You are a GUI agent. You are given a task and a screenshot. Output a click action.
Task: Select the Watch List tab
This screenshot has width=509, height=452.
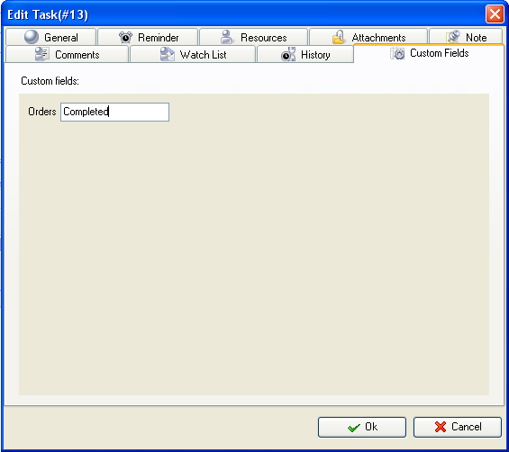193,54
